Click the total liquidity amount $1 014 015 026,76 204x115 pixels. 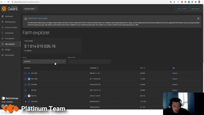[40, 46]
